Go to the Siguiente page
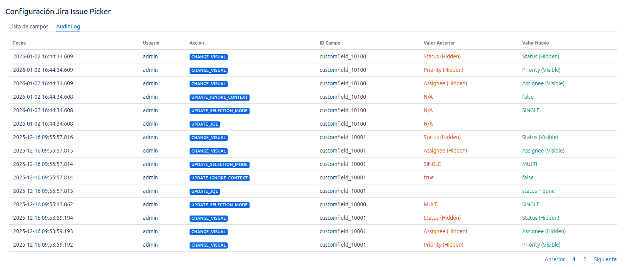The height and width of the screenshot is (267, 626). point(605,259)
